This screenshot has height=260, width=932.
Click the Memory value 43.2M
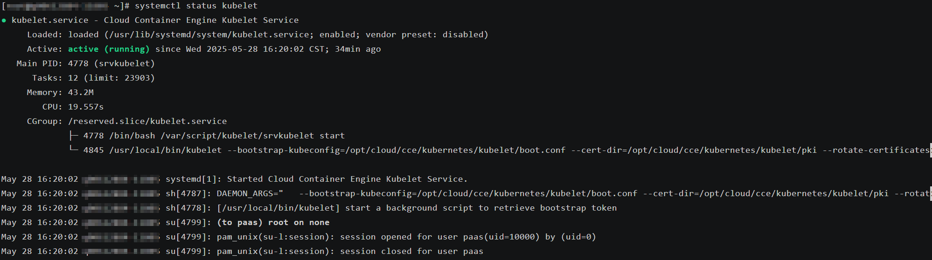coord(81,93)
